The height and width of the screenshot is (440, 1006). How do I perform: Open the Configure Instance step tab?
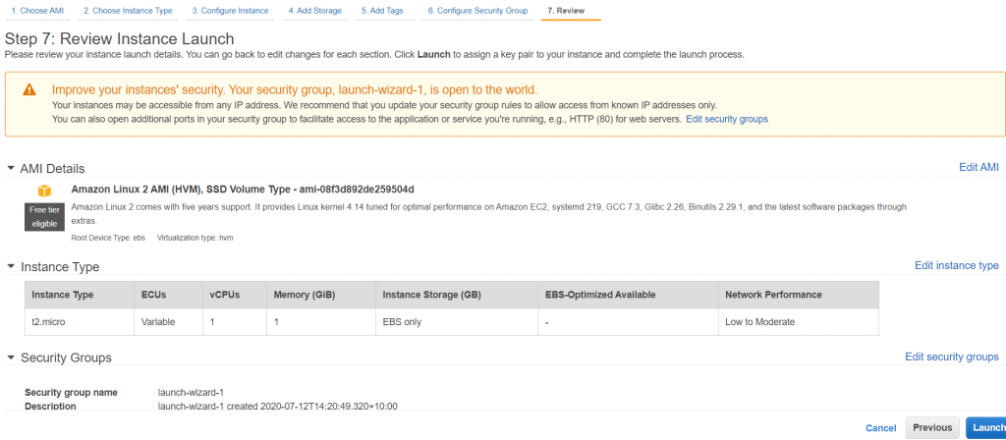point(230,11)
